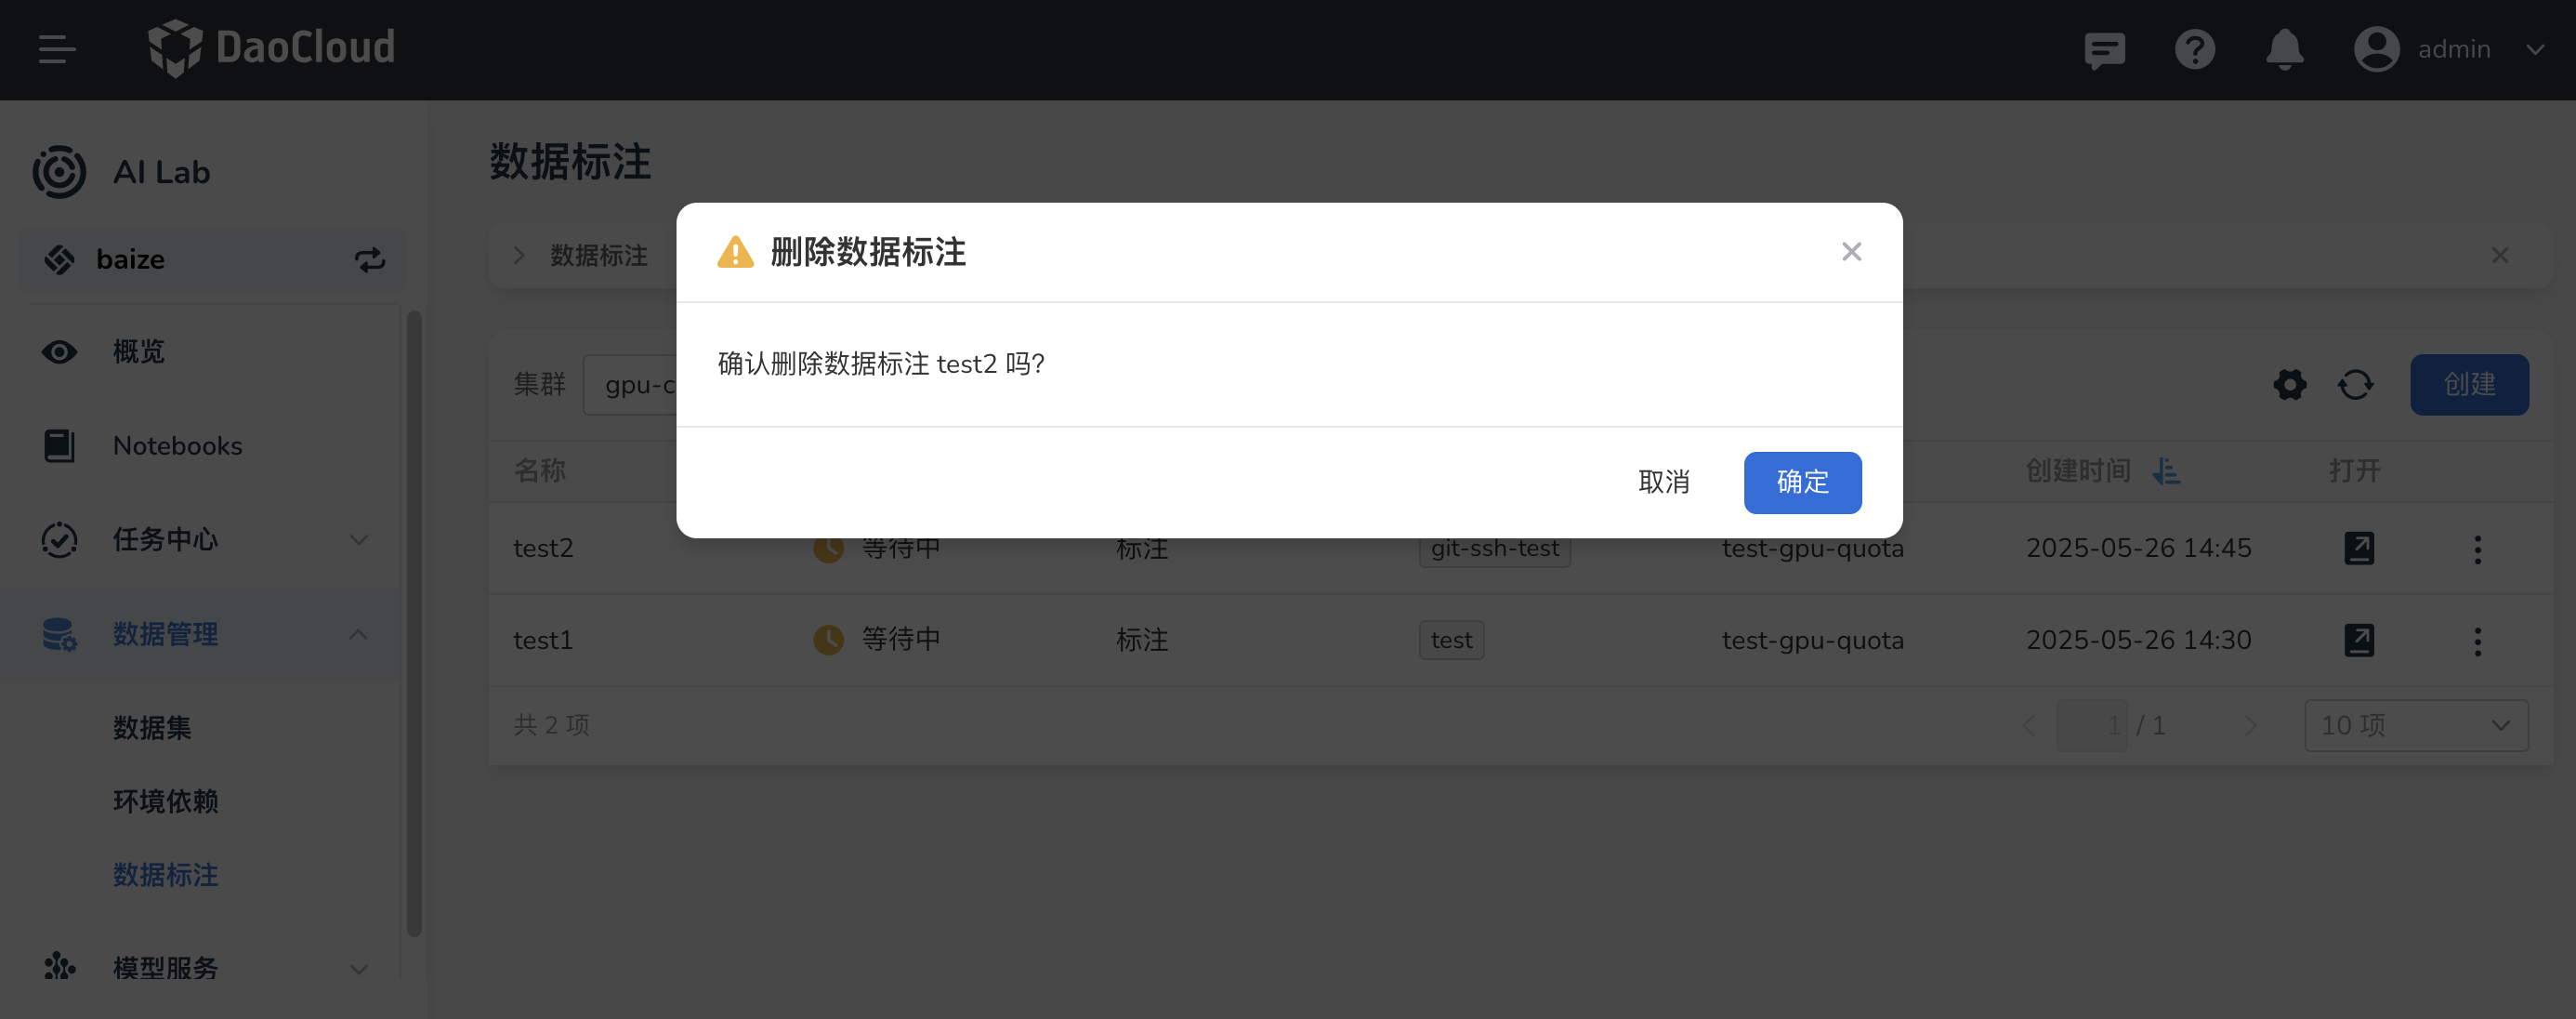Select 数据集 in the sidebar
Viewport: 2576px width, 1019px height.
click(152, 728)
